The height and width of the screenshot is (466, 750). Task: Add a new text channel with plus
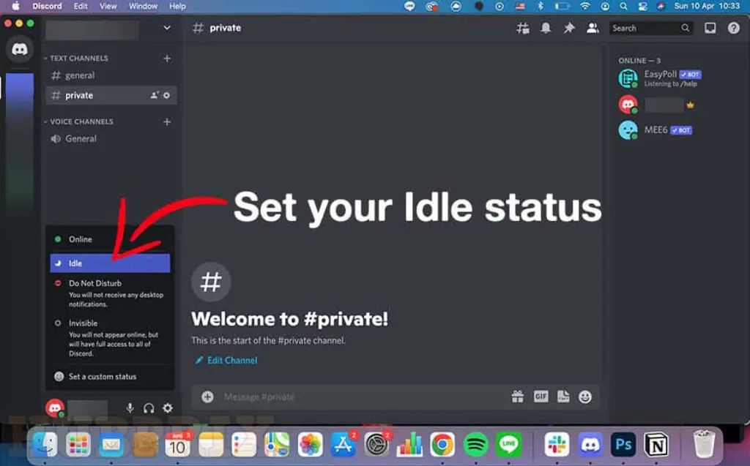coord(167,59)
